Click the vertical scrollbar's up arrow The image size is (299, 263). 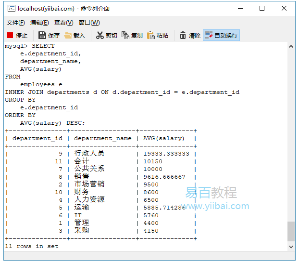pyautogui.click(x=291, y=46)
